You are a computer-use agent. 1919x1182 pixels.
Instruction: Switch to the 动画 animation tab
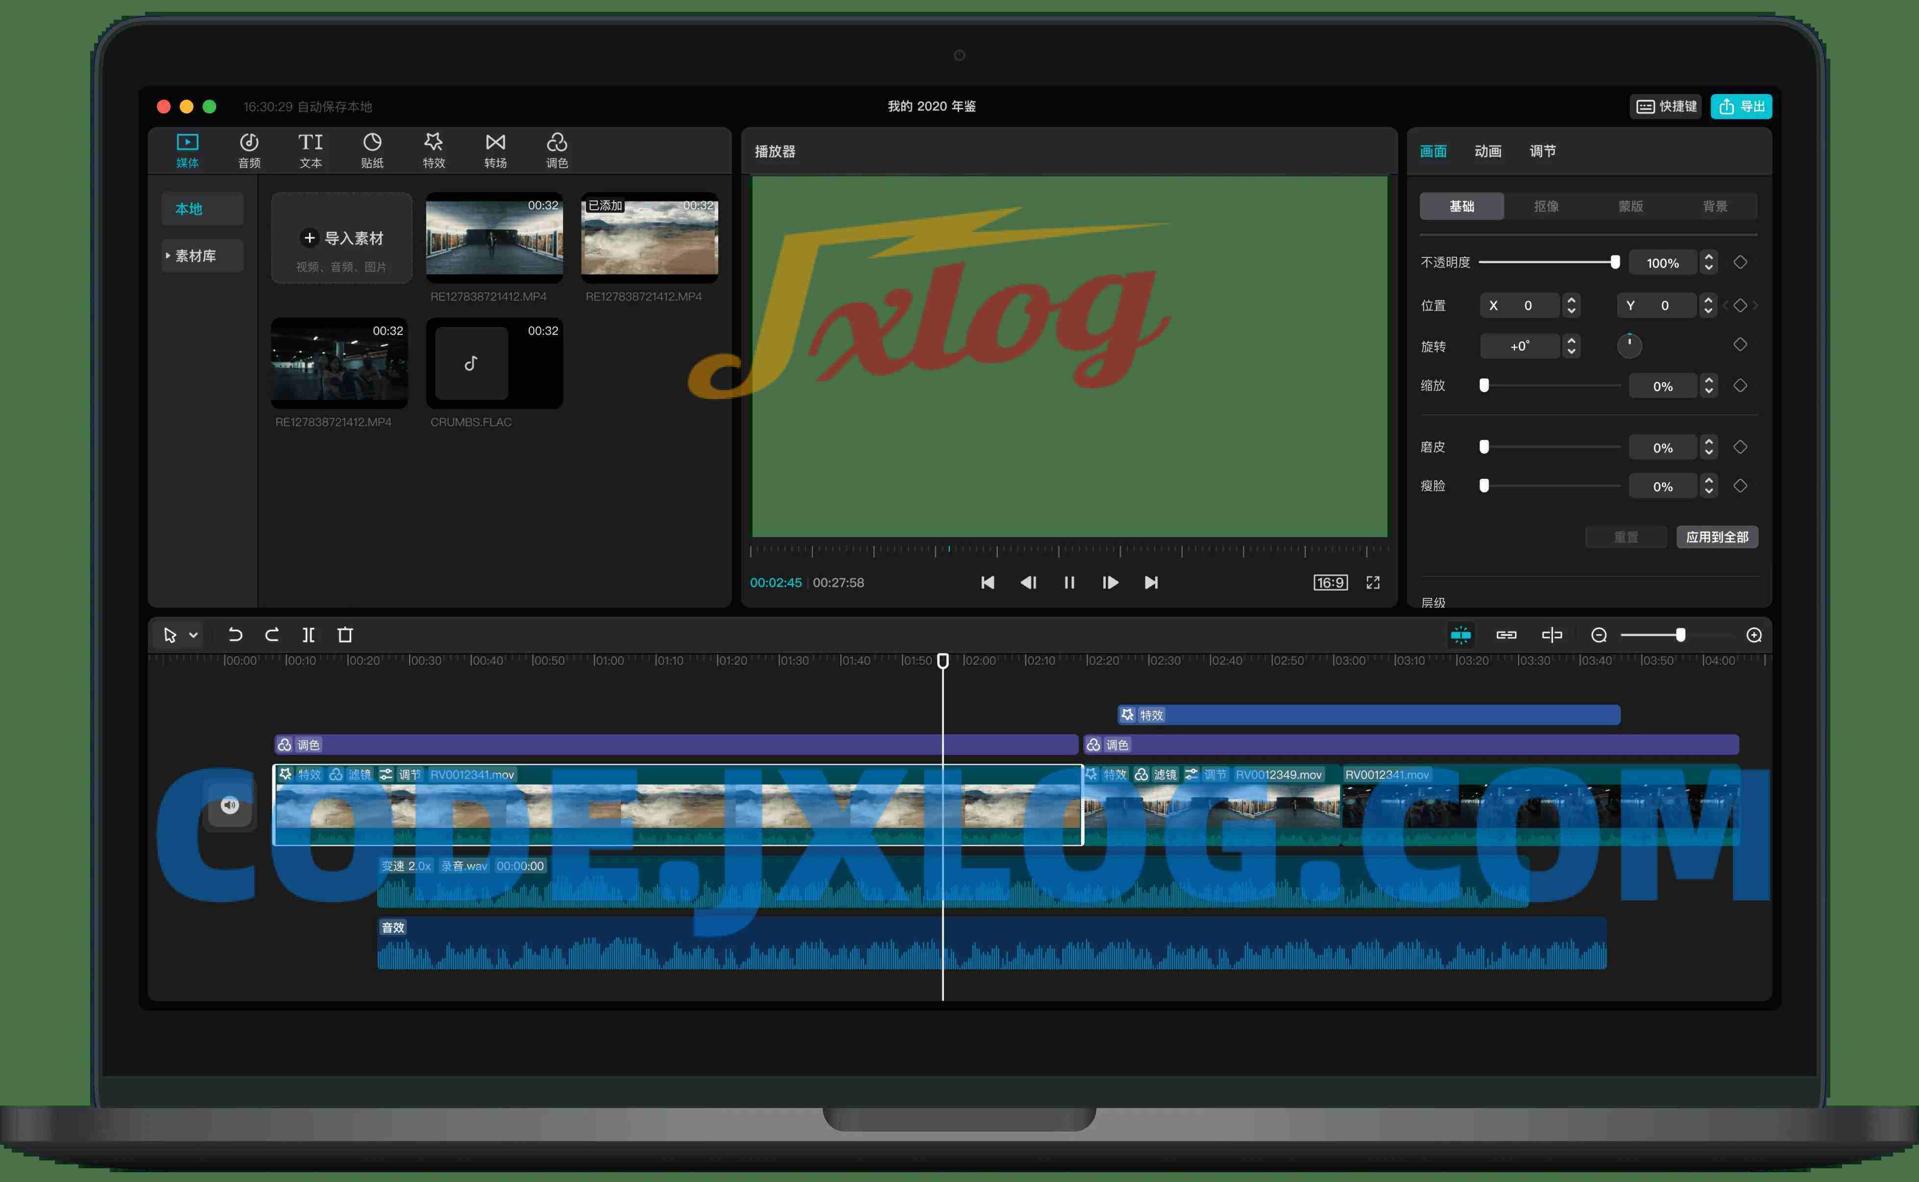(x=1488, y=151)
